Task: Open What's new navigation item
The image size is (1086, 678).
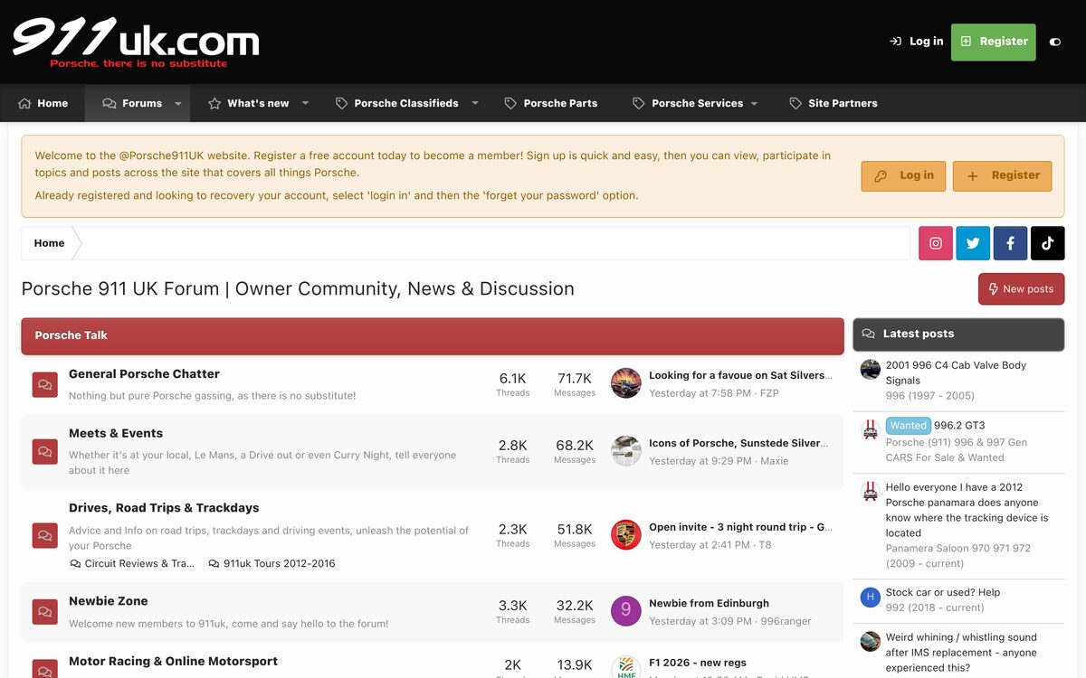Action: click(x=248, y=103)
